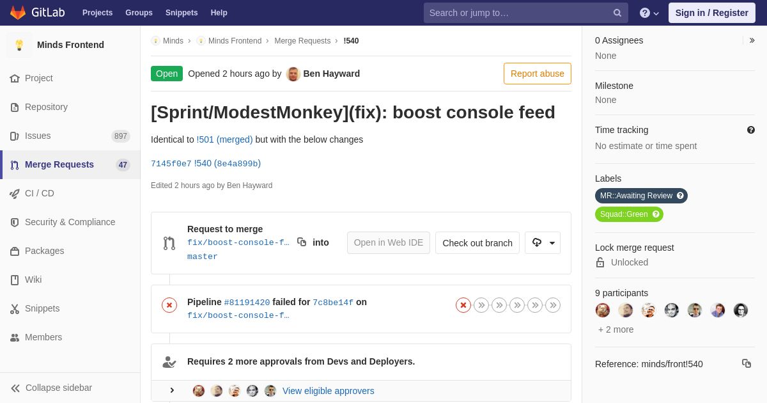This screenshot has height=403, width=767.
Task: Open the help question-mark dropdown
Action: (x=649, y=13)
